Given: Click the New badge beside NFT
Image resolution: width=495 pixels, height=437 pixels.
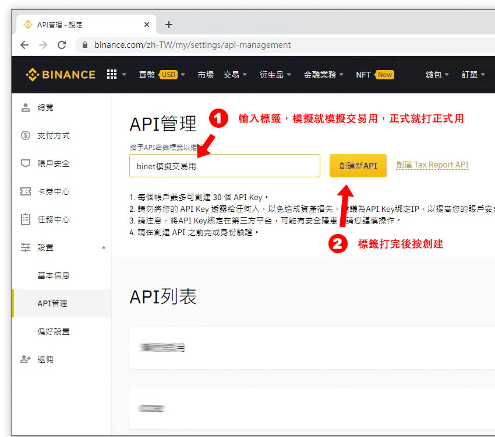Looking at the screenshot, I should [384, 75].
